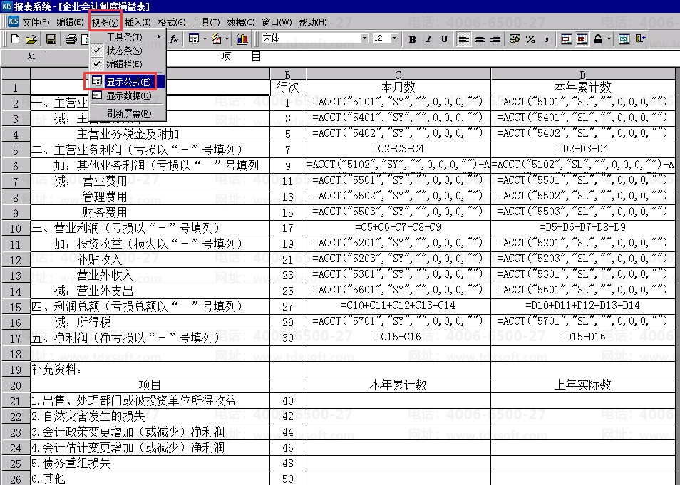The image size is (680, 485).
Task: Insert a chart using the bar chart icon
Action: pos(242,39)
